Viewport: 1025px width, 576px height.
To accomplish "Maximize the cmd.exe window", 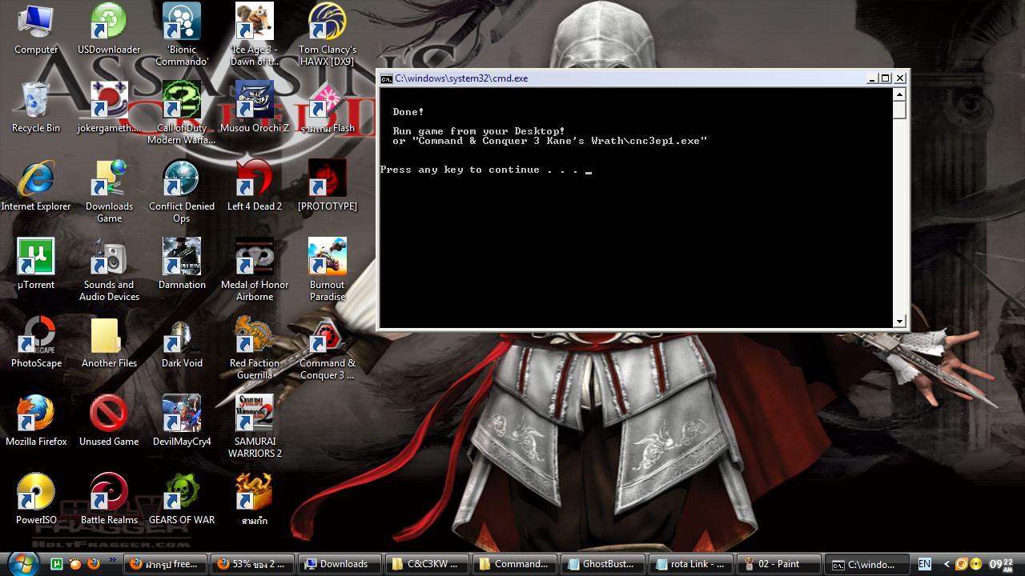I will pyautogui.click(x=886, y=78).
